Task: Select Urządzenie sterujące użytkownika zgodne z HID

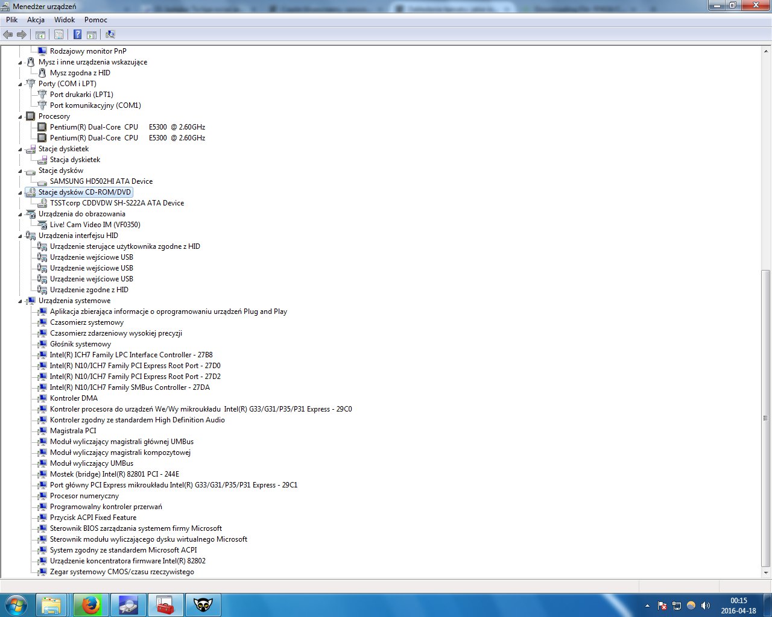Action: 125,246
